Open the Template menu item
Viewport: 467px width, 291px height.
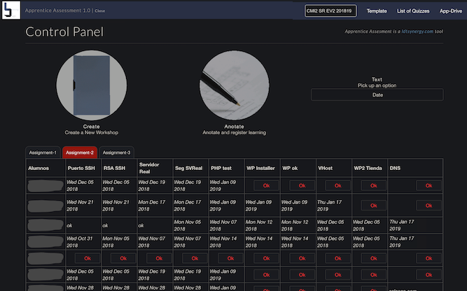click(x=377, y=10)
